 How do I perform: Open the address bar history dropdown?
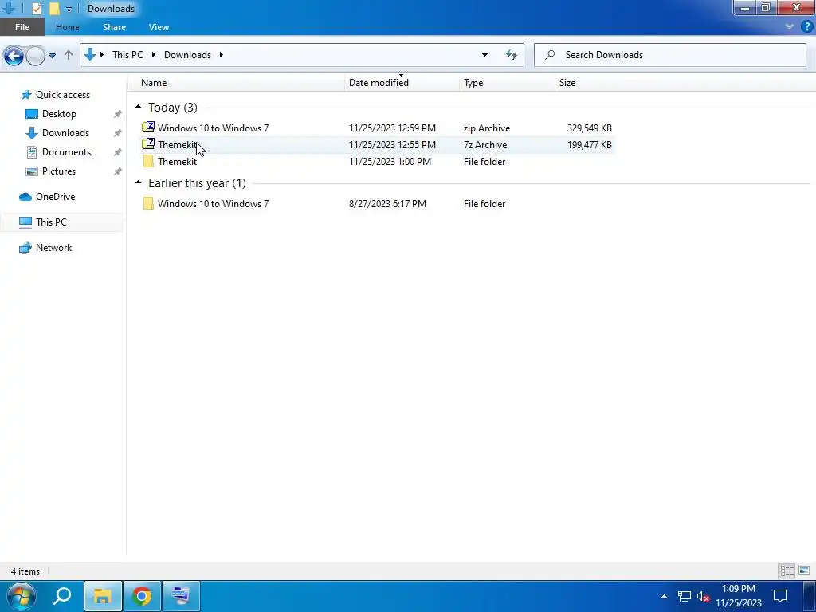484,55
